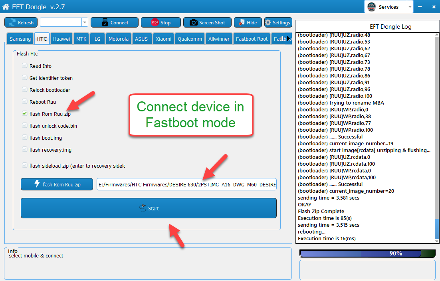Toggle the Reboot Ruu checkbox
The height and width of the screenshot is (281, 440).
point(25,101)
